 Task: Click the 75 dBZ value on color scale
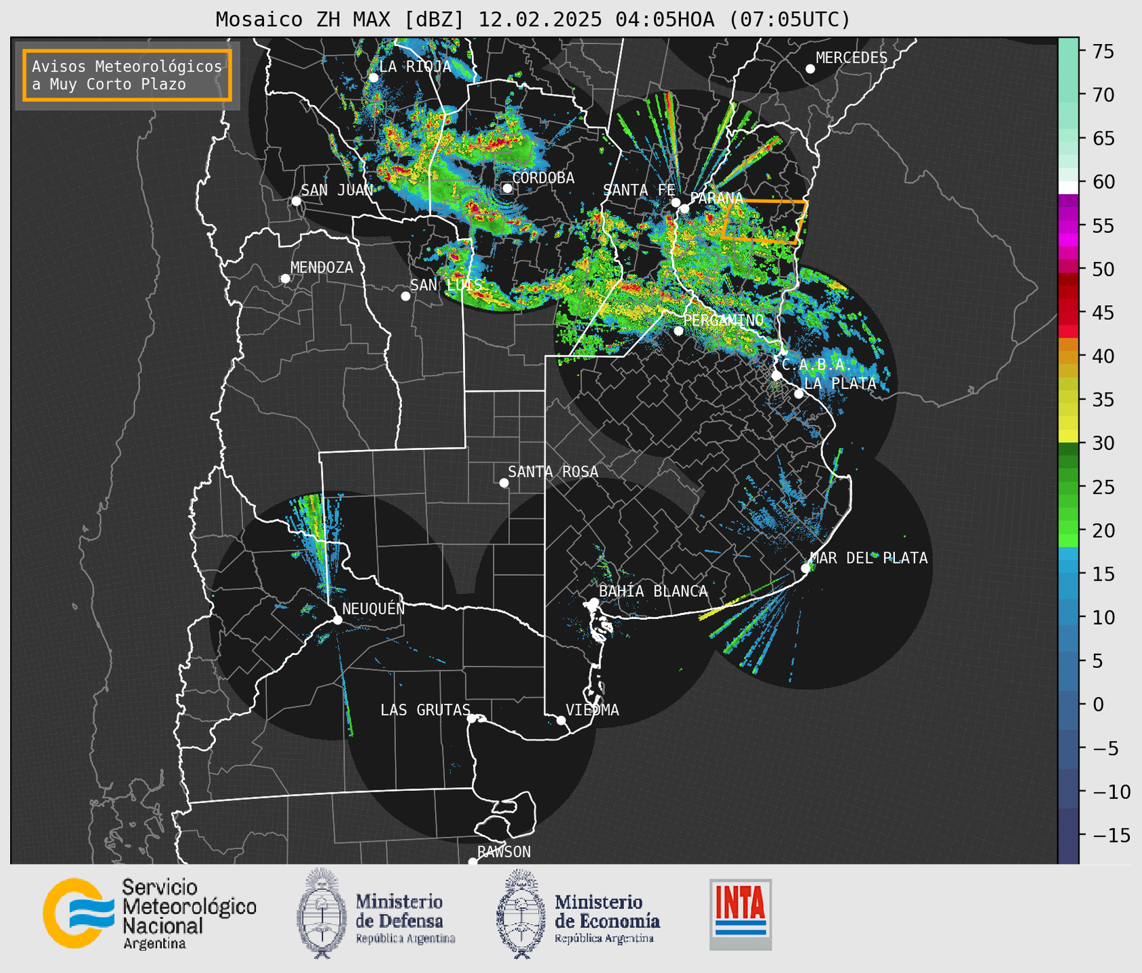pyautogui.click(x=1103, y=51)
